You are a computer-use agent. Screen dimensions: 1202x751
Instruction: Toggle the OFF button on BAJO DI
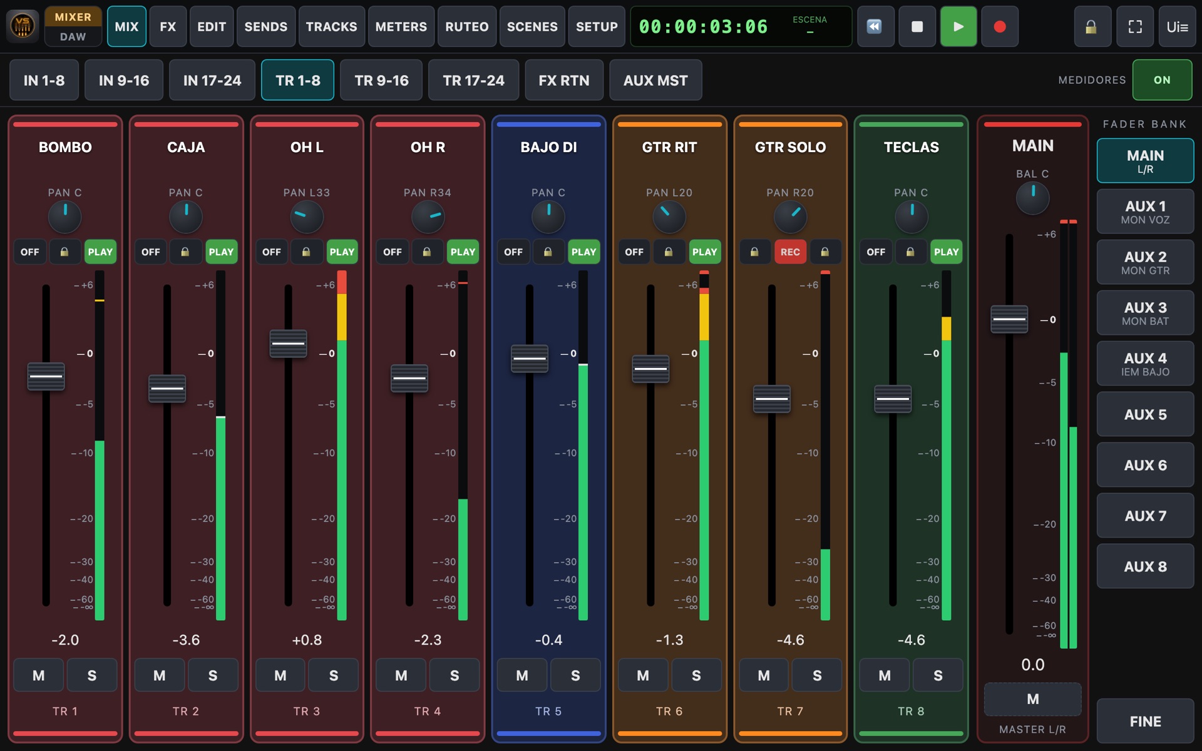click(513, 252)
